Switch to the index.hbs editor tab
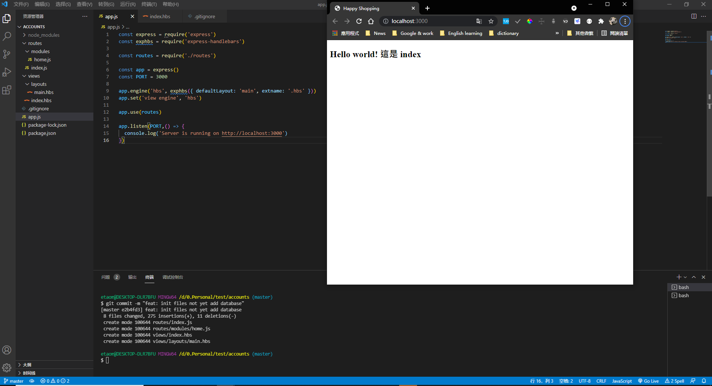 (x=160, y=16)
